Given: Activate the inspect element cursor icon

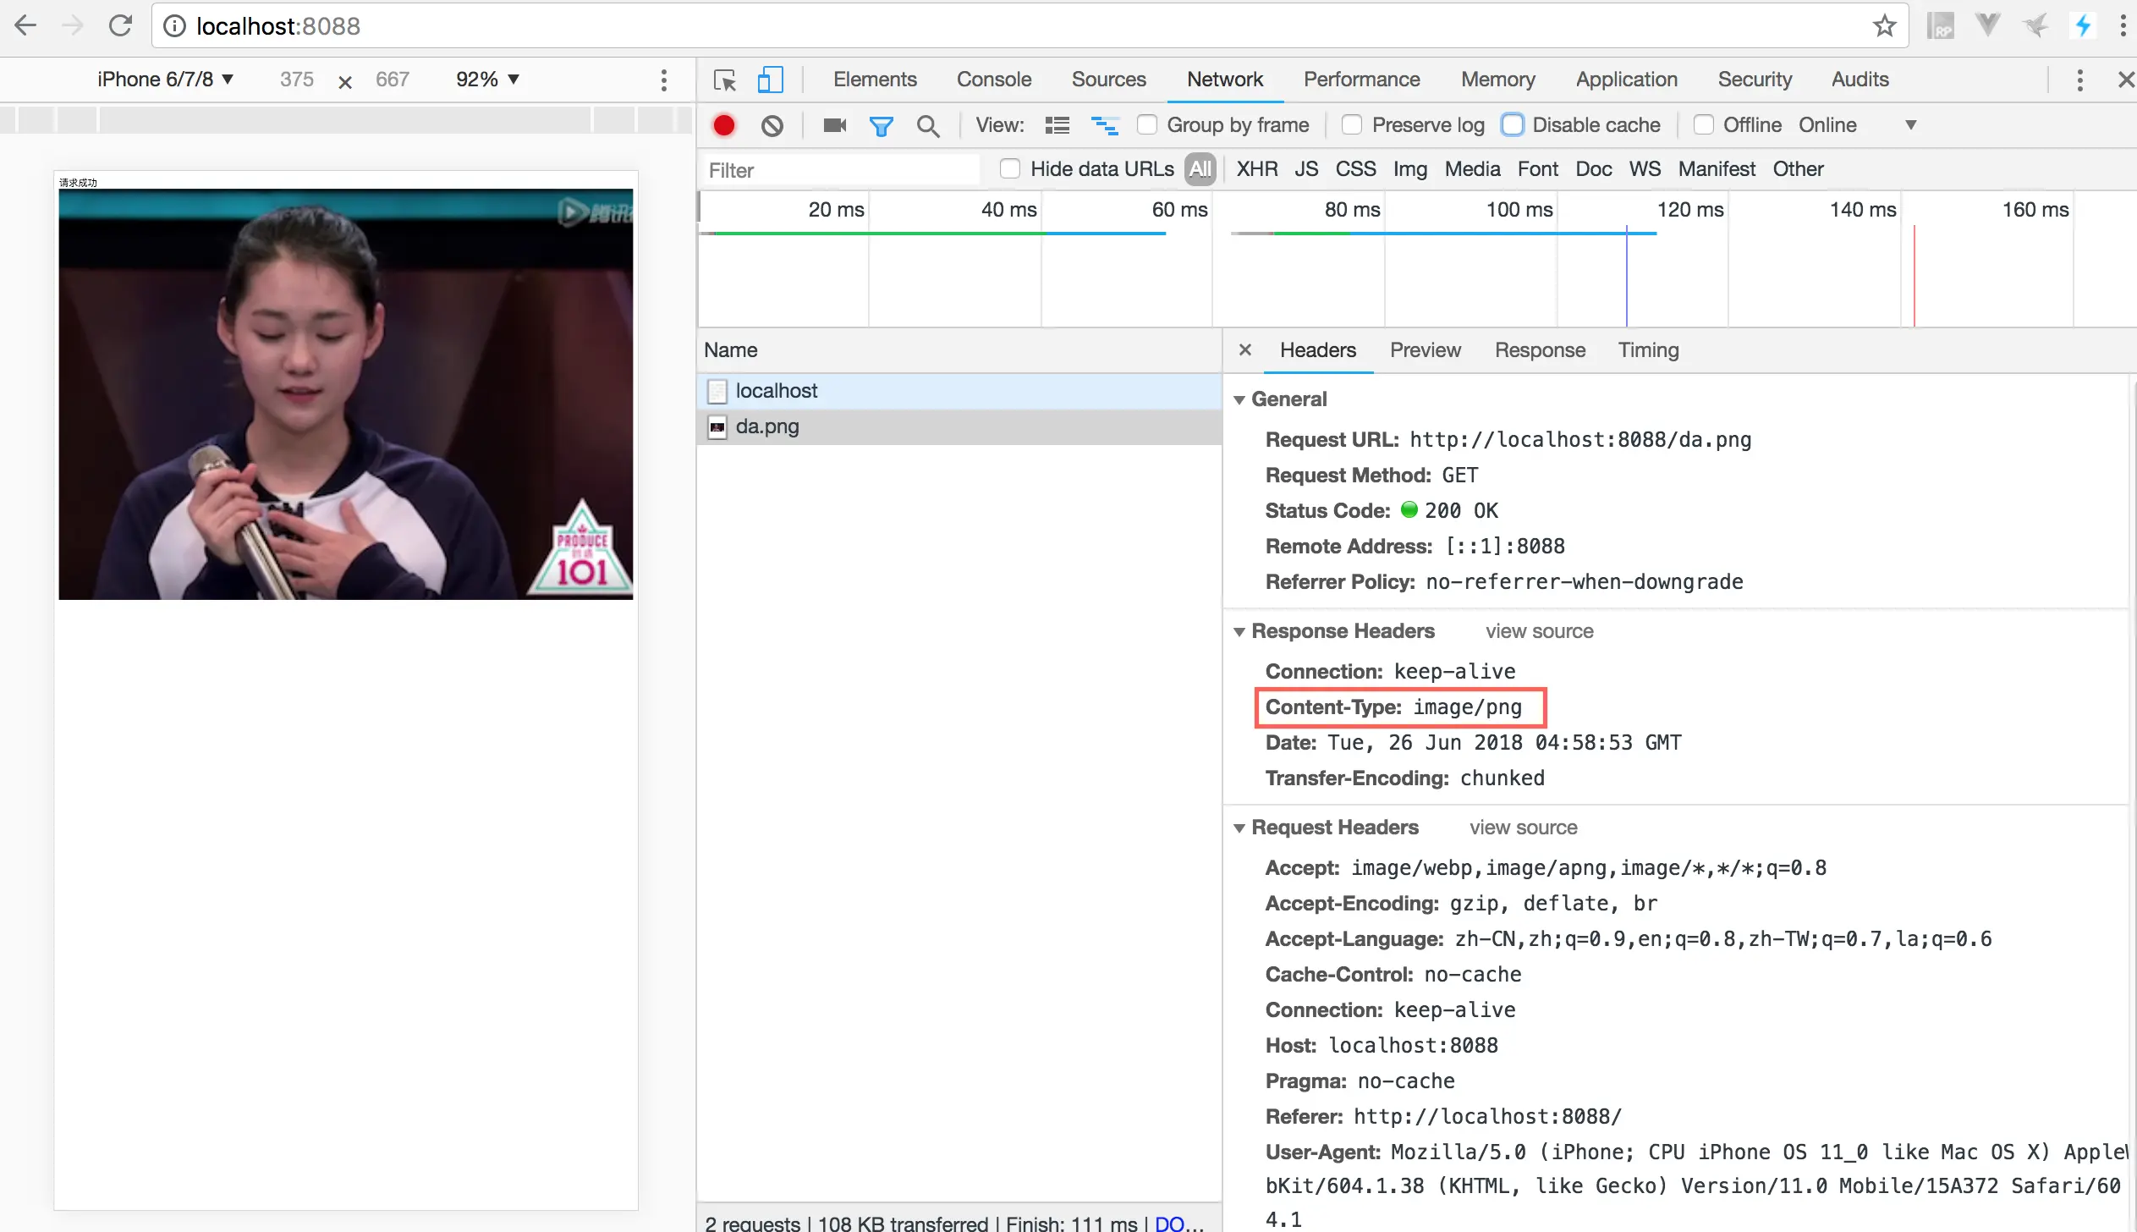Looking at the screenshot, I should tap(725, 80).
